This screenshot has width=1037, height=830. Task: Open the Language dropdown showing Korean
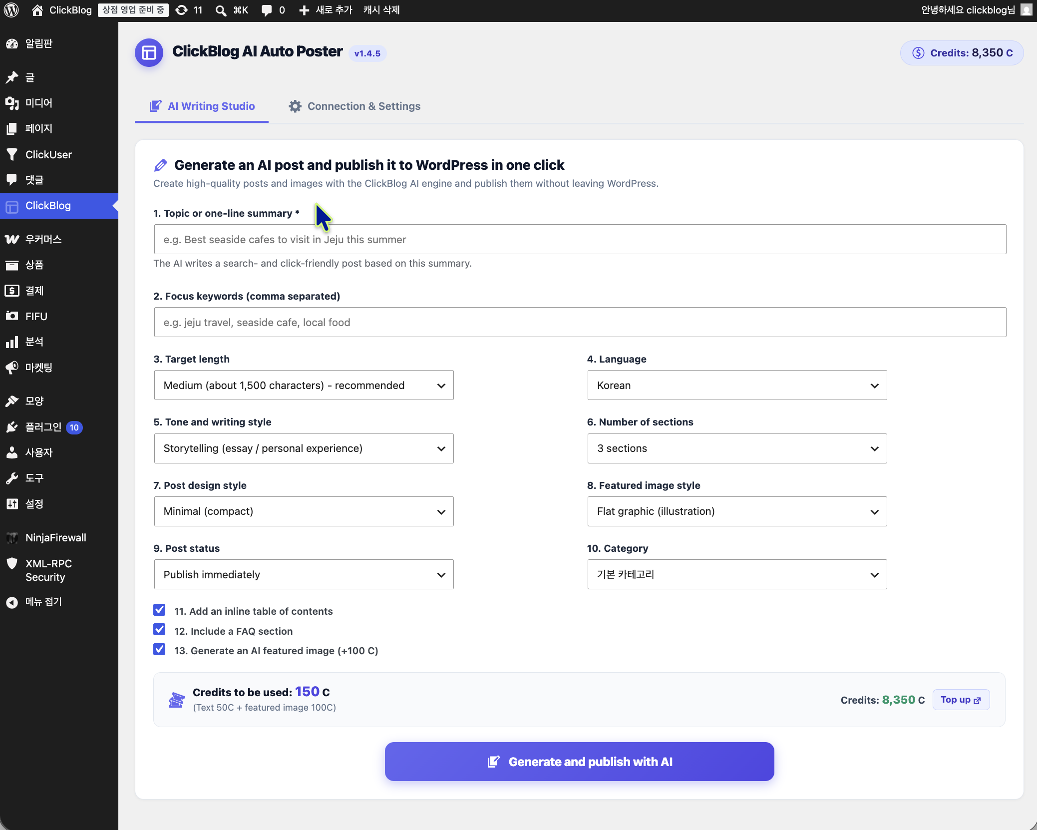click(737, 385)
